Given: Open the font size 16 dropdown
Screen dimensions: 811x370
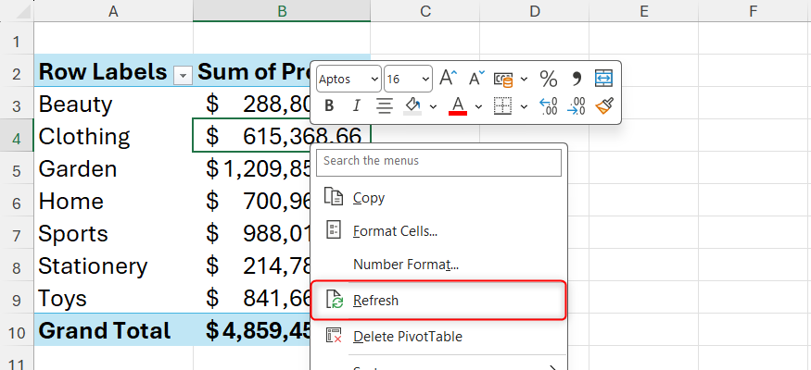Looking at the screenshot, I should [x=425, y=79].
